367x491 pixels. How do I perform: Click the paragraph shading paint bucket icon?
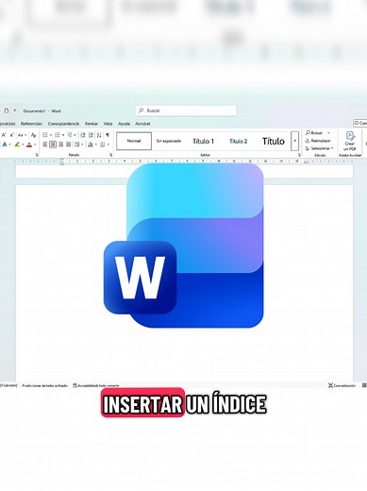coord(91,144)
